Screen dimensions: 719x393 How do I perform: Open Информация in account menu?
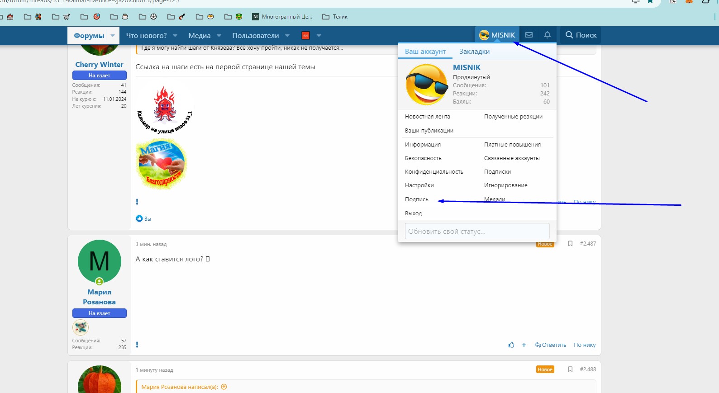pyautogui.click(x=423, y=144)
